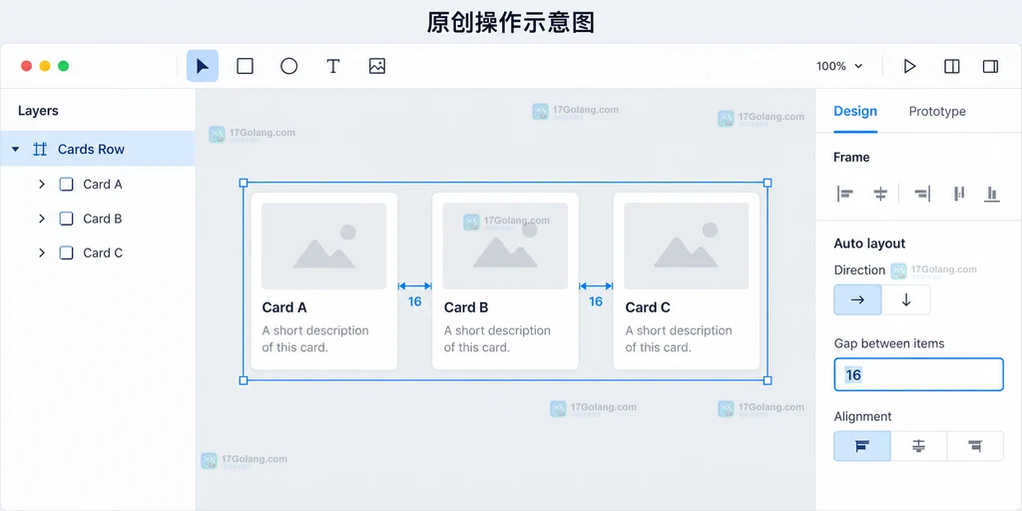
Task: Click the Card C title on canvas
Action: coord(648,307)
